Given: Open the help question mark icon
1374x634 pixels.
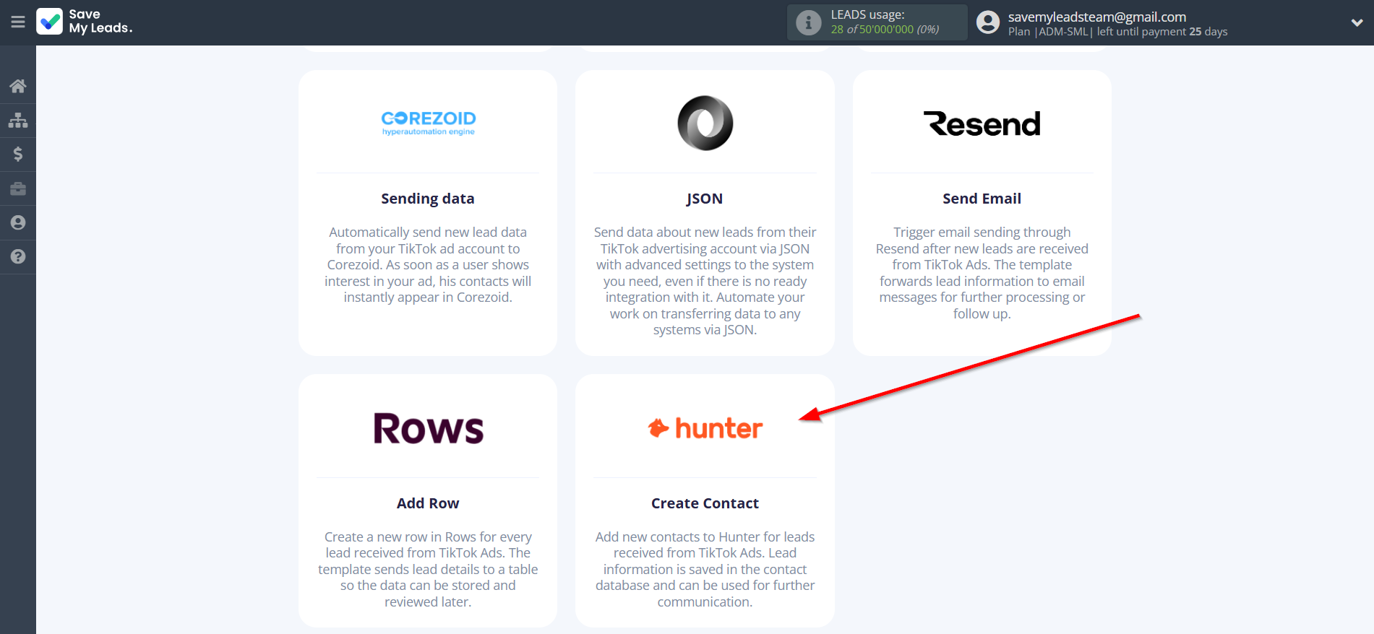Looking at the screenshot, I should point(18,256).
